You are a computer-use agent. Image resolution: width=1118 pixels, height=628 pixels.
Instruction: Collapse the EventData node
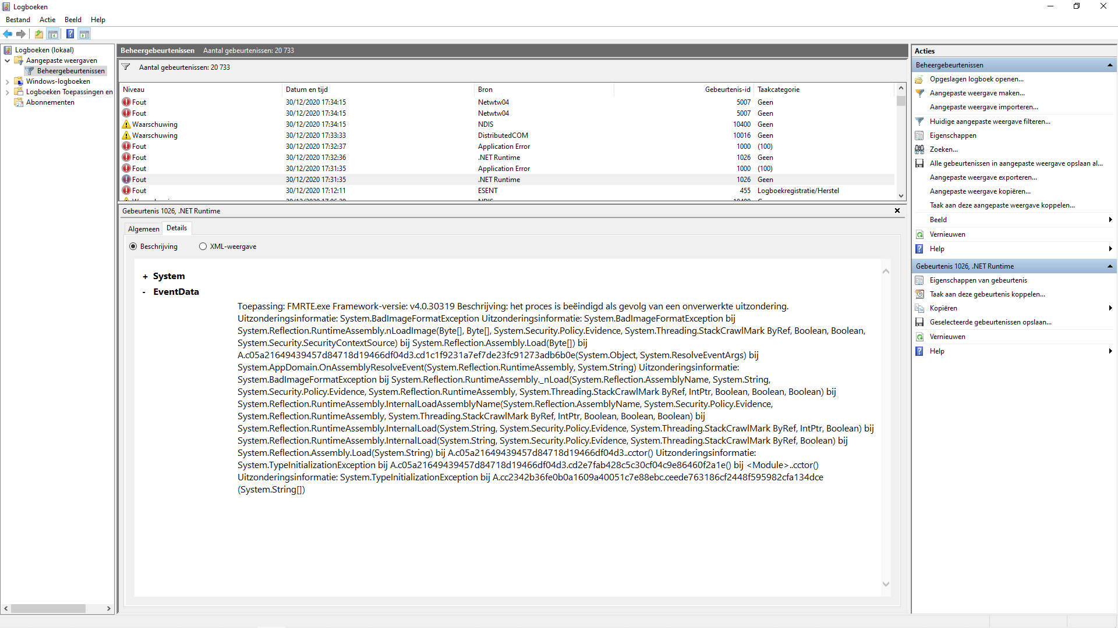(144, 292)
